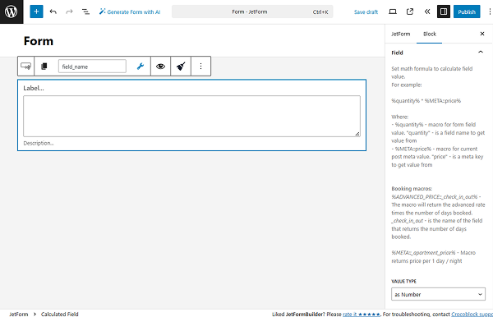Toggle the settings sidebar panel
Screen dimensions: 493x317
click(x=444, y=11)
